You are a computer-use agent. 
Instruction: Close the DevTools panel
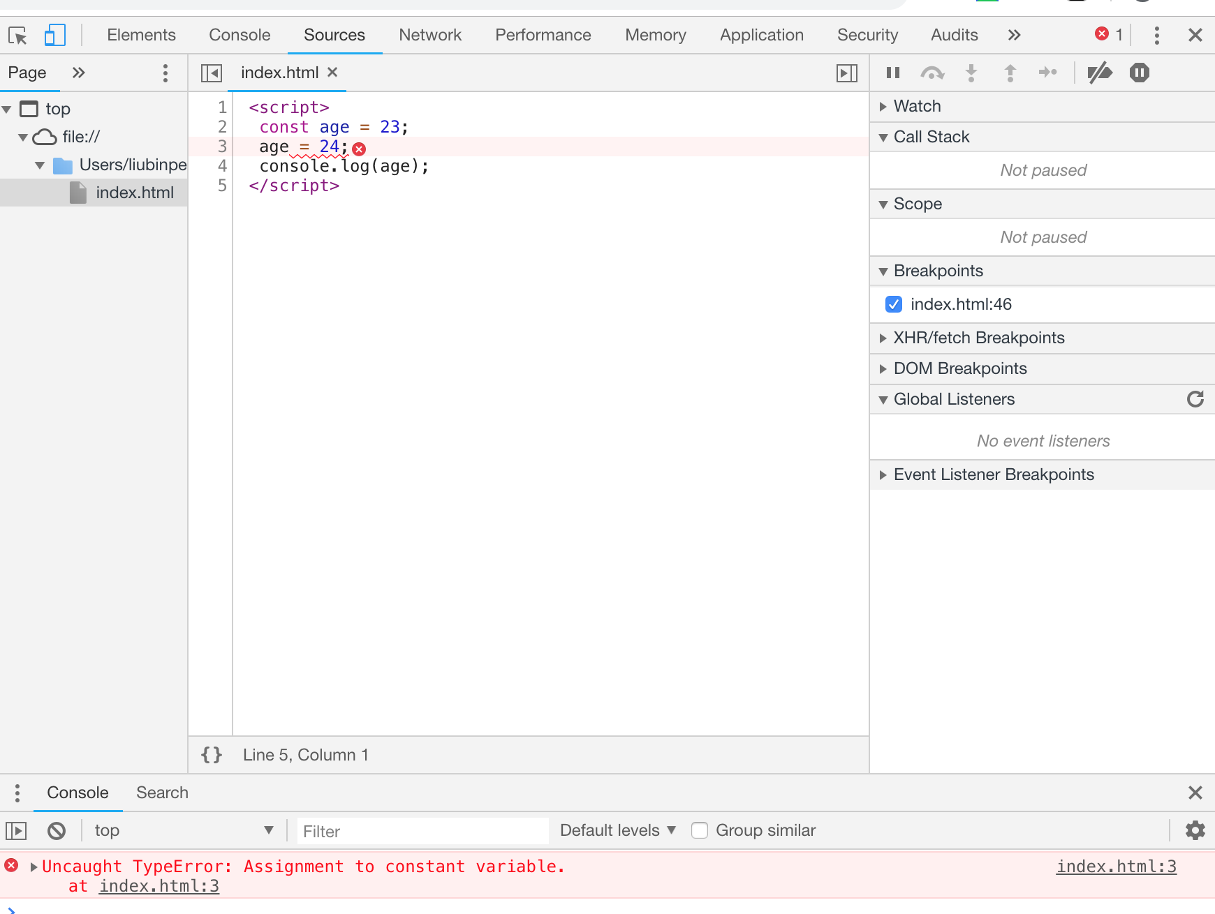1195,35
